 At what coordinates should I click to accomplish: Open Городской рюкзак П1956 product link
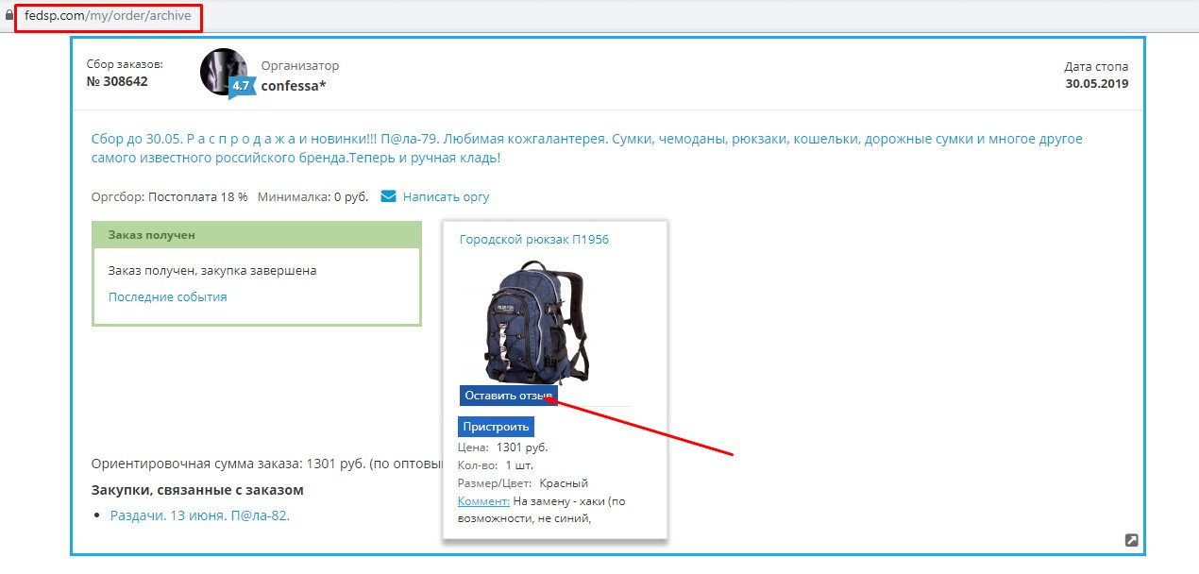click(534, 239)
